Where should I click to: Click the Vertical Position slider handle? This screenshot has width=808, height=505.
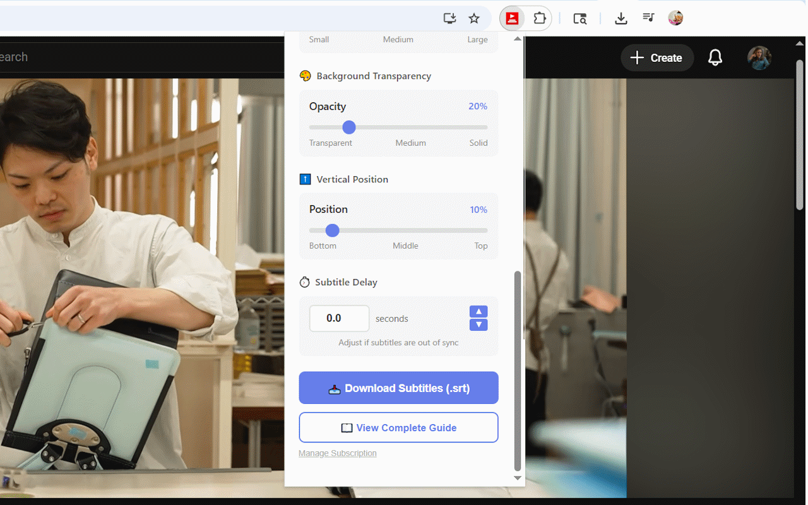click(x=332, y=230)
